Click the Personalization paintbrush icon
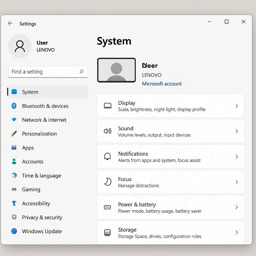Image resolution: width=256 pixels, height=256 pixels. pyautogui.click(x=14, y=134)
